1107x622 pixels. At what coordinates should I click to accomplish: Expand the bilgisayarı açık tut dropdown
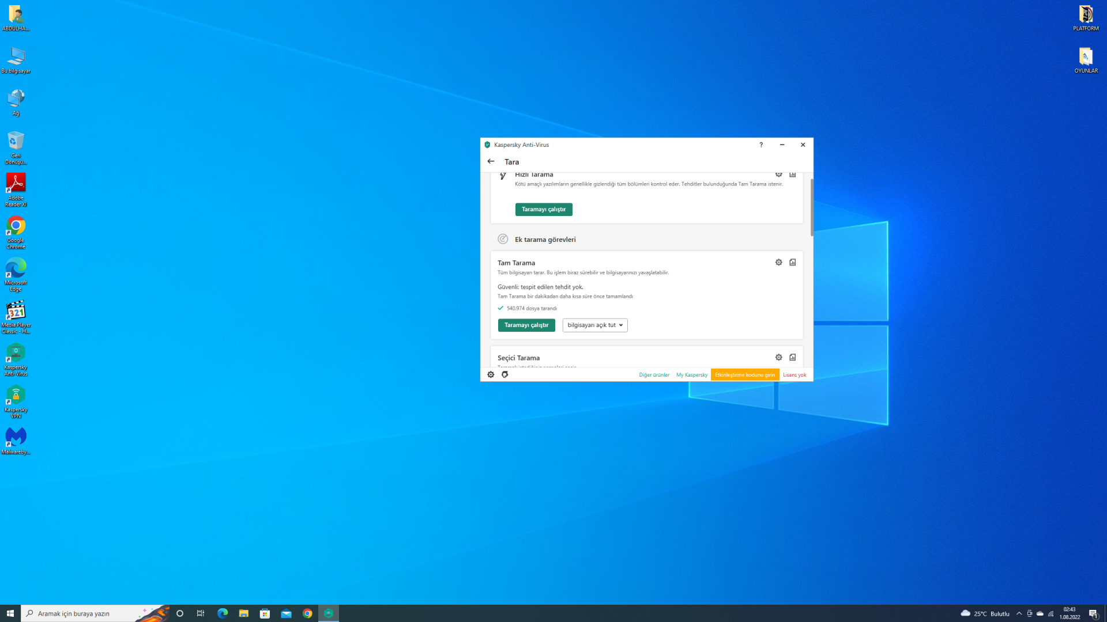pyautogui.click(x=595, y=325)
